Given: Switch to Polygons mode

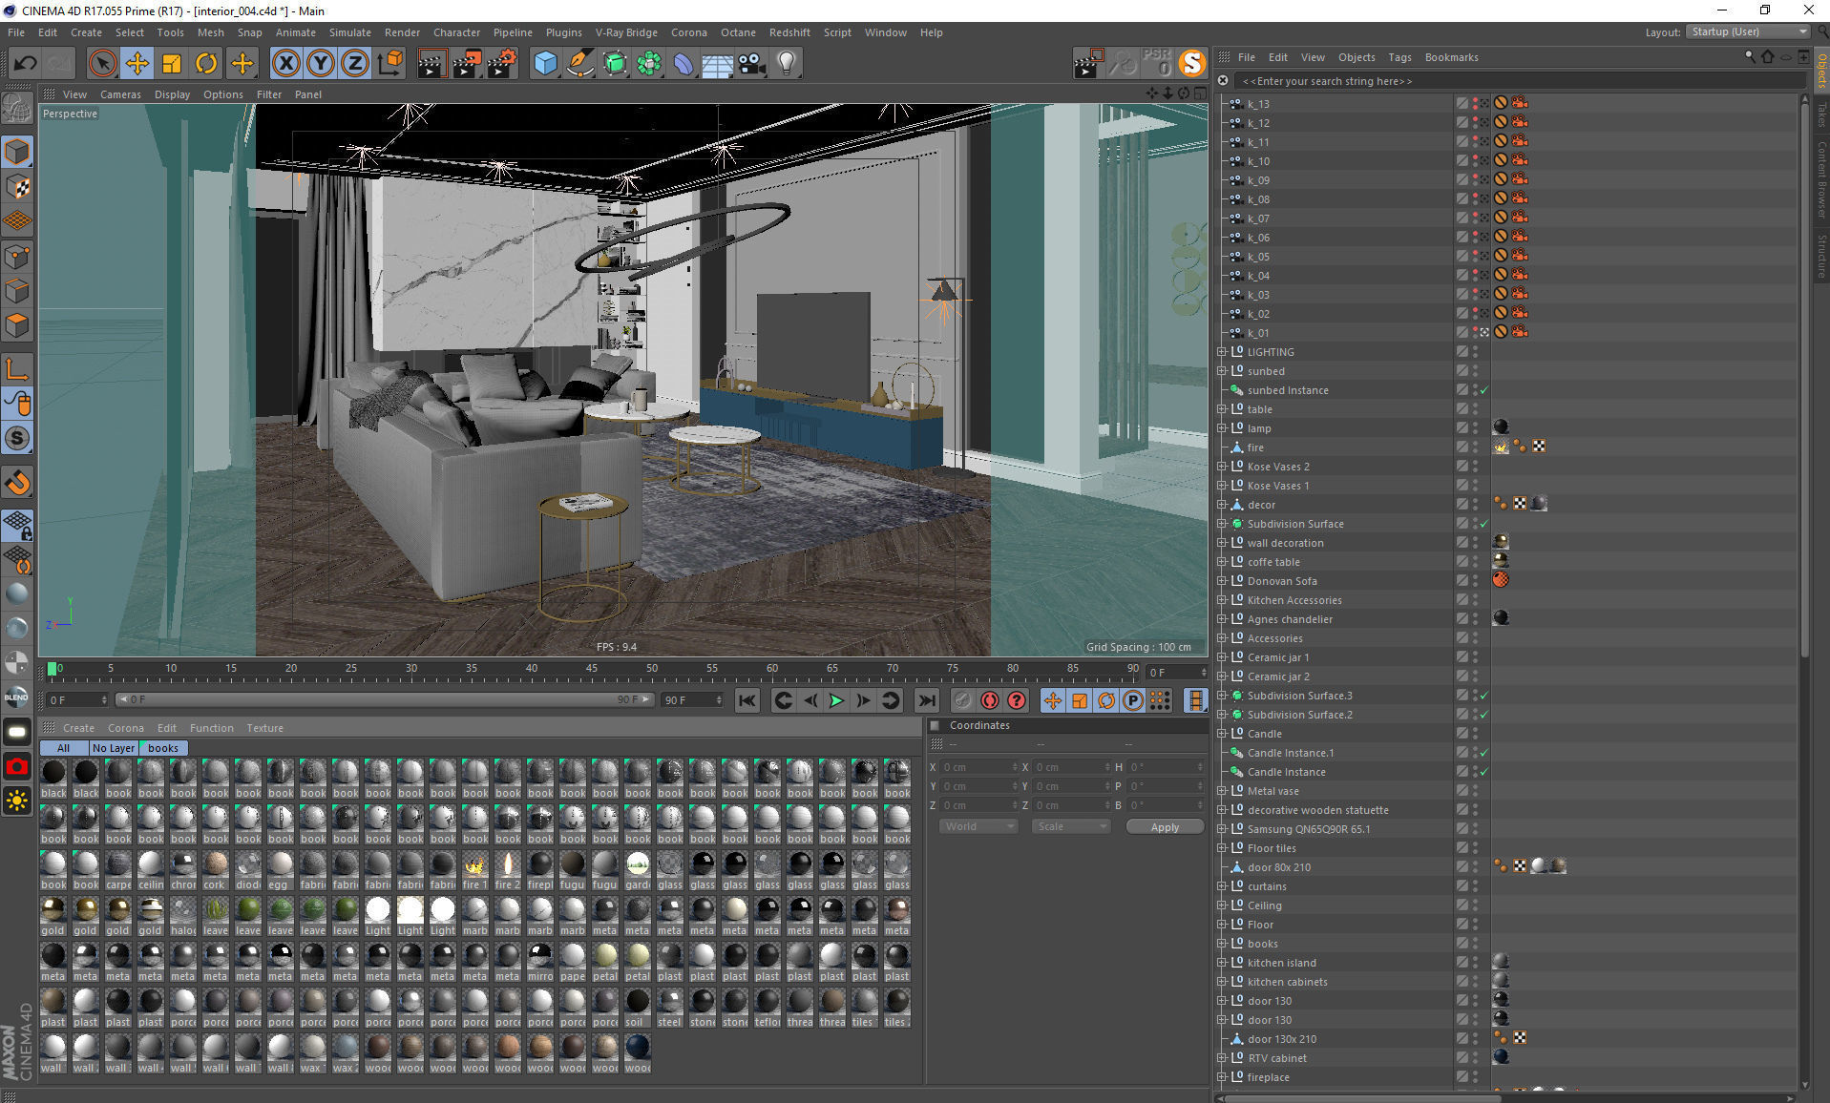Looking at the screenshot, I should (x=17, y=324).
